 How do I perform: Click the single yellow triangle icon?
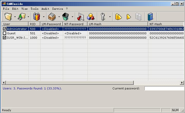click(x=129, y=17)
